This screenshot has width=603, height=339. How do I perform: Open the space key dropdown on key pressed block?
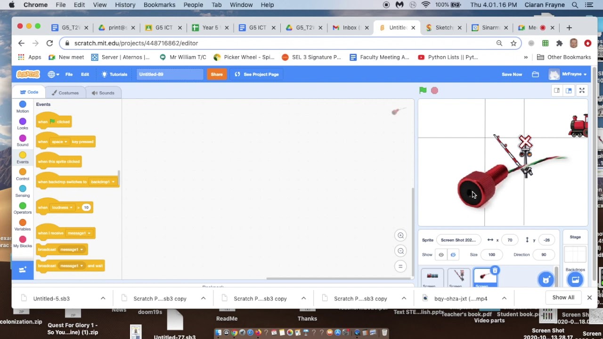coord(60,142)
